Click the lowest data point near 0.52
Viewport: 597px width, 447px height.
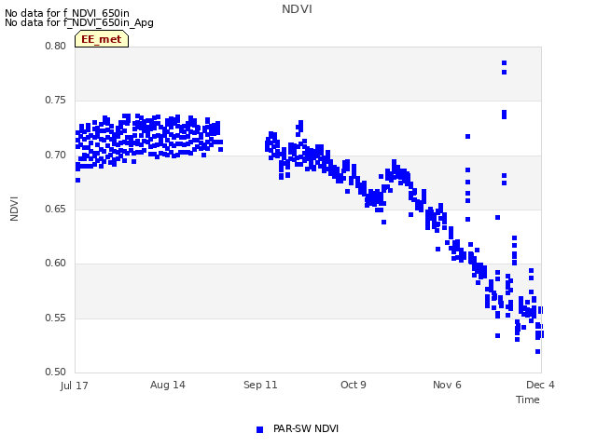point(537,352)
